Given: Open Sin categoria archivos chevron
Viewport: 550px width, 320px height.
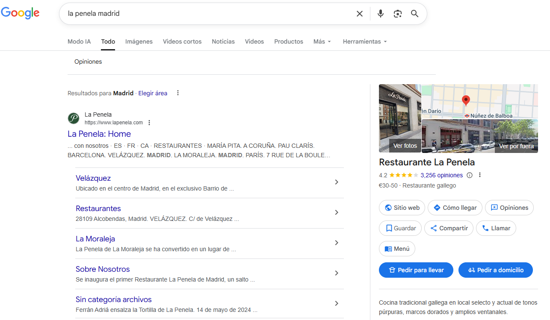Looking at the screenshot, I should click(337, 303).
